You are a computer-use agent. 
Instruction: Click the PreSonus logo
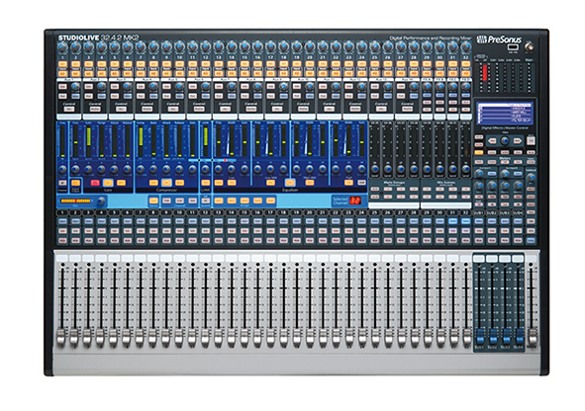click(499, 40)
